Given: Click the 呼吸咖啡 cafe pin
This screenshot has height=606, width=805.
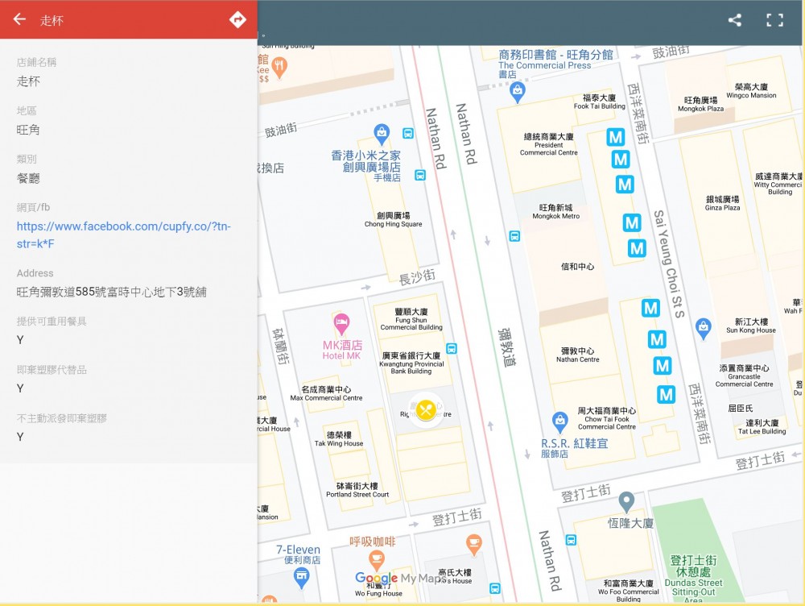Looking at the screenshot, I should pyautogui.click(x=376, y=561).
